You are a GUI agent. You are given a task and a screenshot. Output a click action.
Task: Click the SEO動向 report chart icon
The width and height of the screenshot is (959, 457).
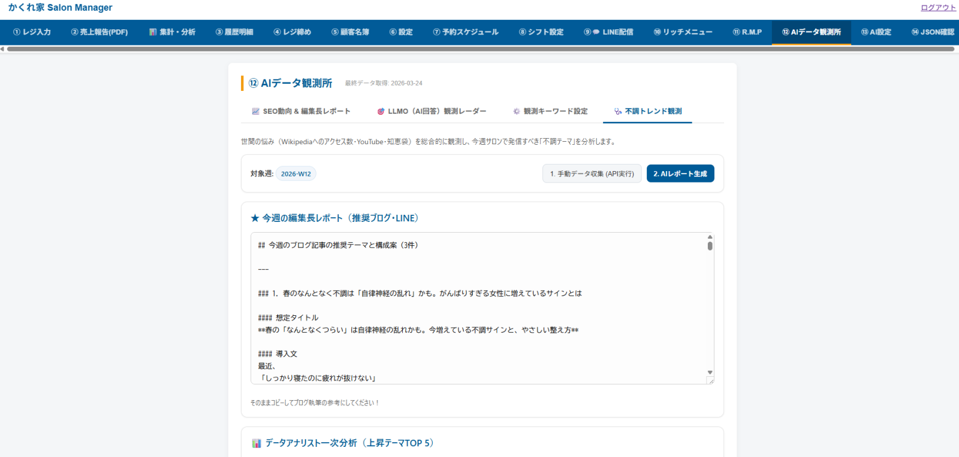tap(256, 111)
